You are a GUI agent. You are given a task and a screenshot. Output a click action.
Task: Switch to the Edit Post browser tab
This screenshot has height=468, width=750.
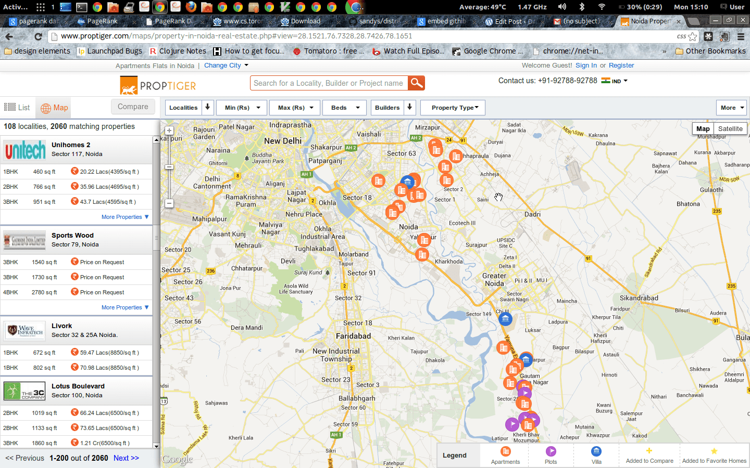tap(514, 21)
